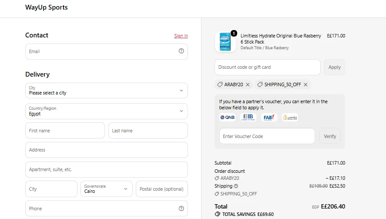Click the SHIPPING_50_OFF tag icon chip
386x219 pixels.
(x=260, y=84)
